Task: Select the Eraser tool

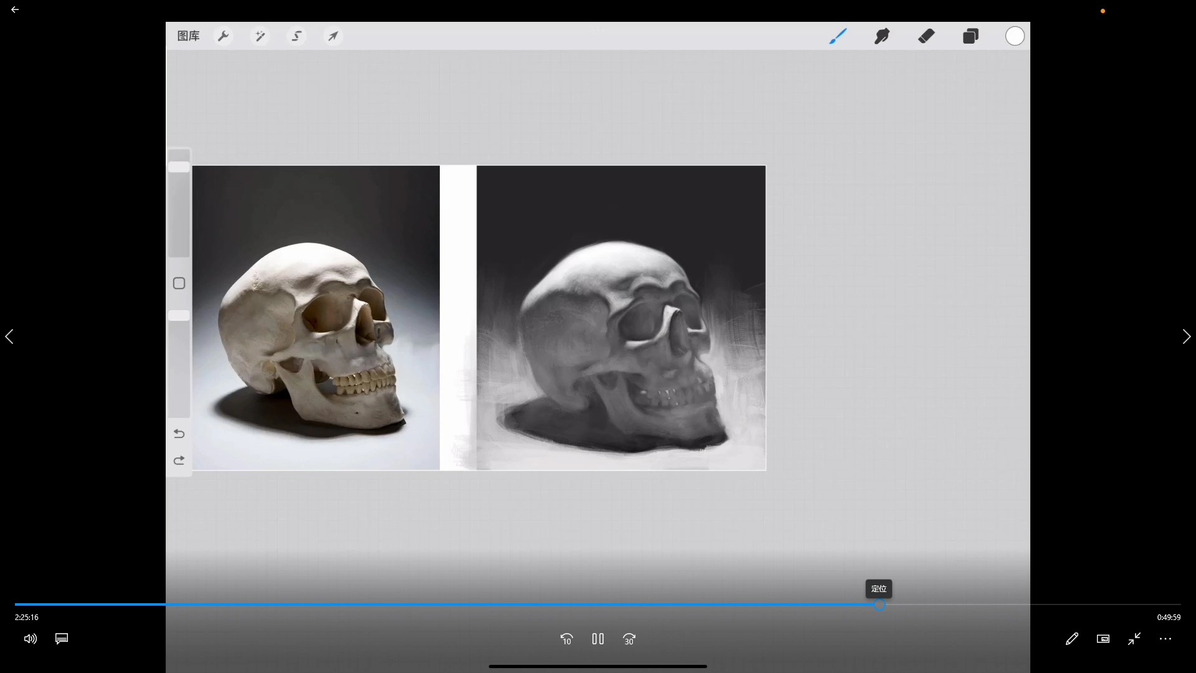Action: click(x=926, y=36)
